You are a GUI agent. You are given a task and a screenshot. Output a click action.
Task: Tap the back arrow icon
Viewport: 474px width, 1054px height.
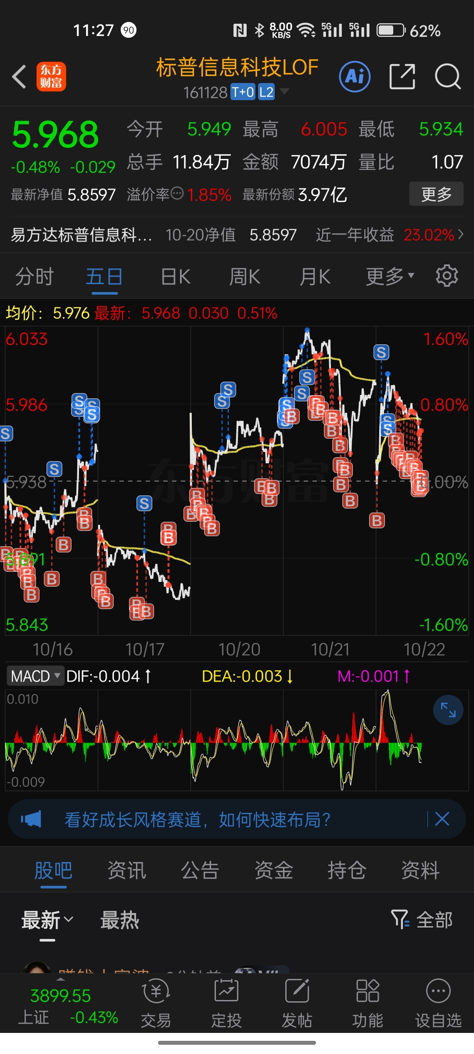click(x=19, y=77)
